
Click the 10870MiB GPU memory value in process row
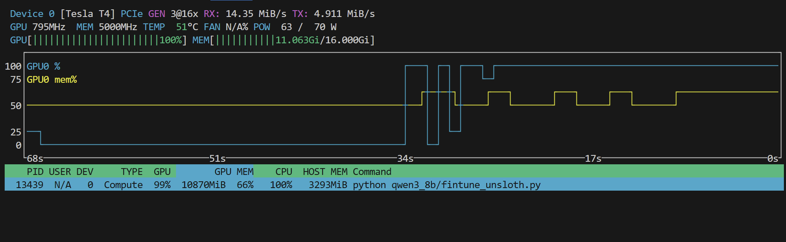click(203, 185)
